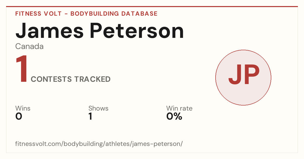The height and width of the screenshot is (159, 304).
Task: Click the word DATABASE in the top header
Action: (x=139, y=14)
